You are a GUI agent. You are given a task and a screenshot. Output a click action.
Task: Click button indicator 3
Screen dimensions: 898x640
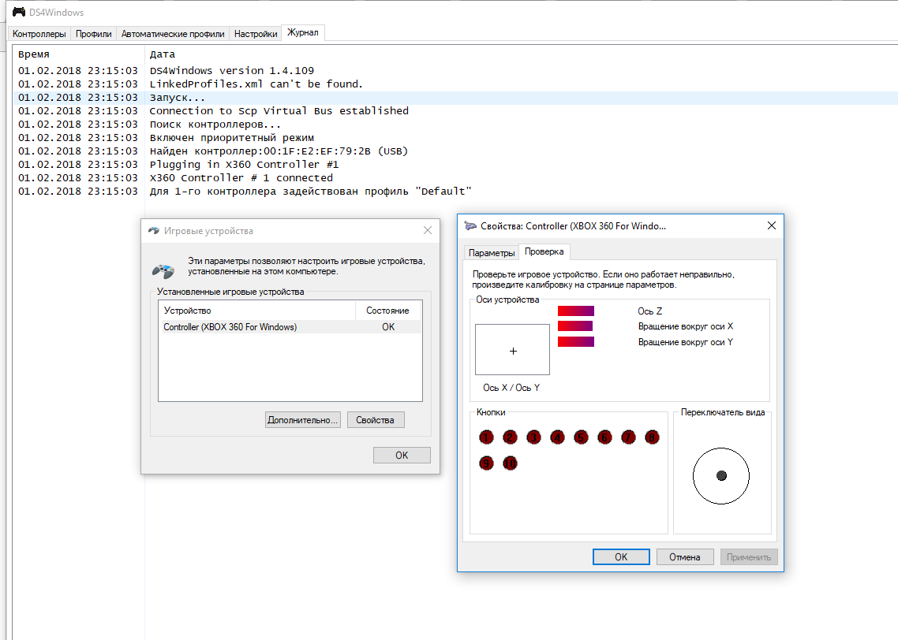[533, 437]
